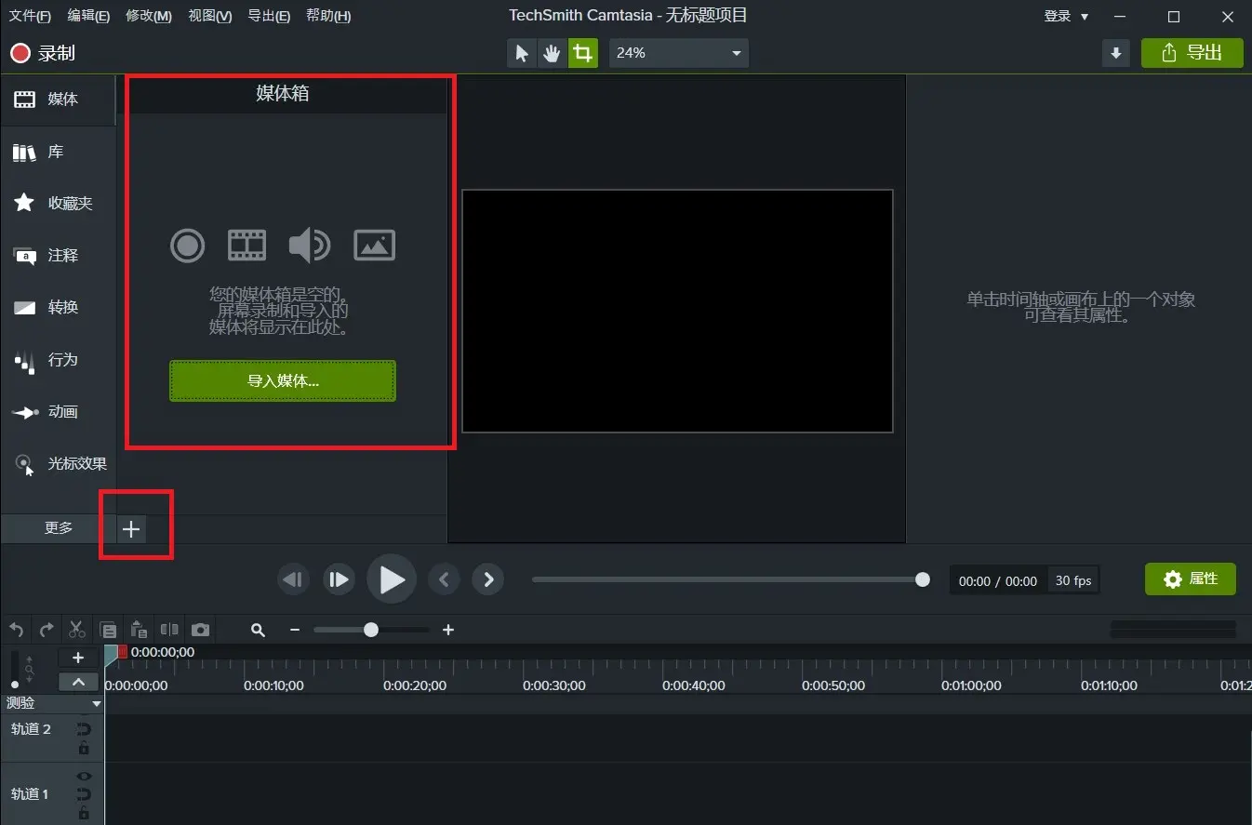Open the 注释 annotations tab
This screenshot has width=1252, height=825.
point(58,255)
